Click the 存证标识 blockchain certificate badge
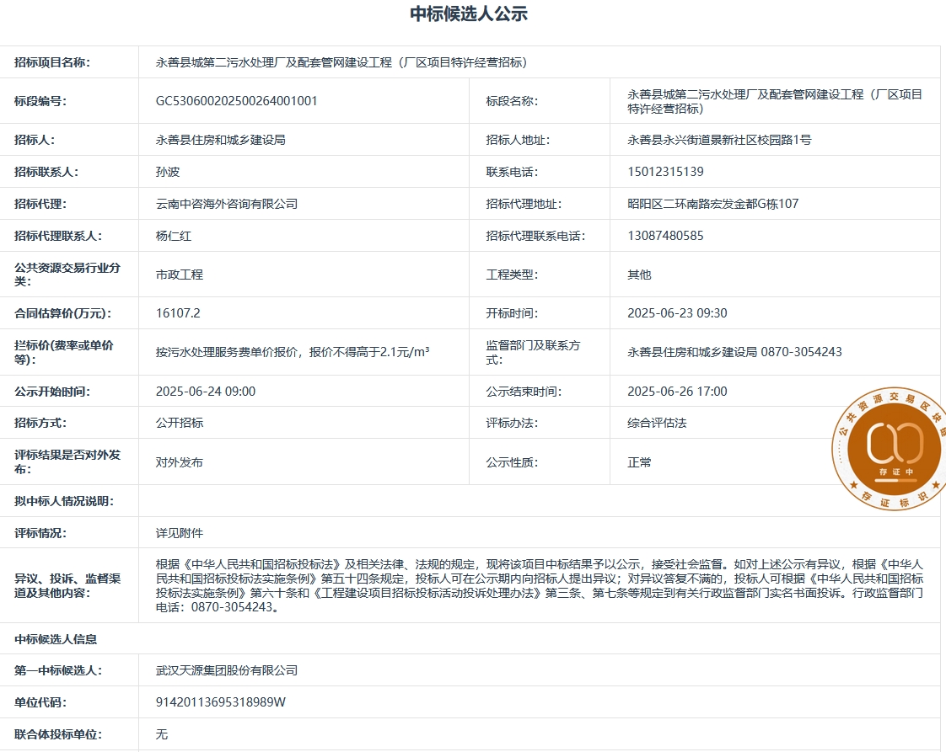Image resolution: width=946 pixels, height=752 pixels. (889, 448)
